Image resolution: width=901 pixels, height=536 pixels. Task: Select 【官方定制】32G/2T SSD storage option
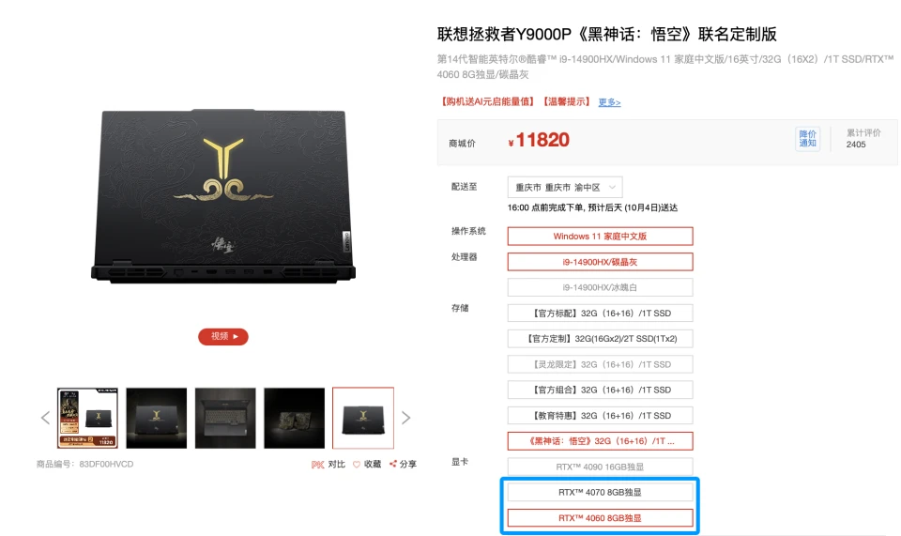[600, 338]
